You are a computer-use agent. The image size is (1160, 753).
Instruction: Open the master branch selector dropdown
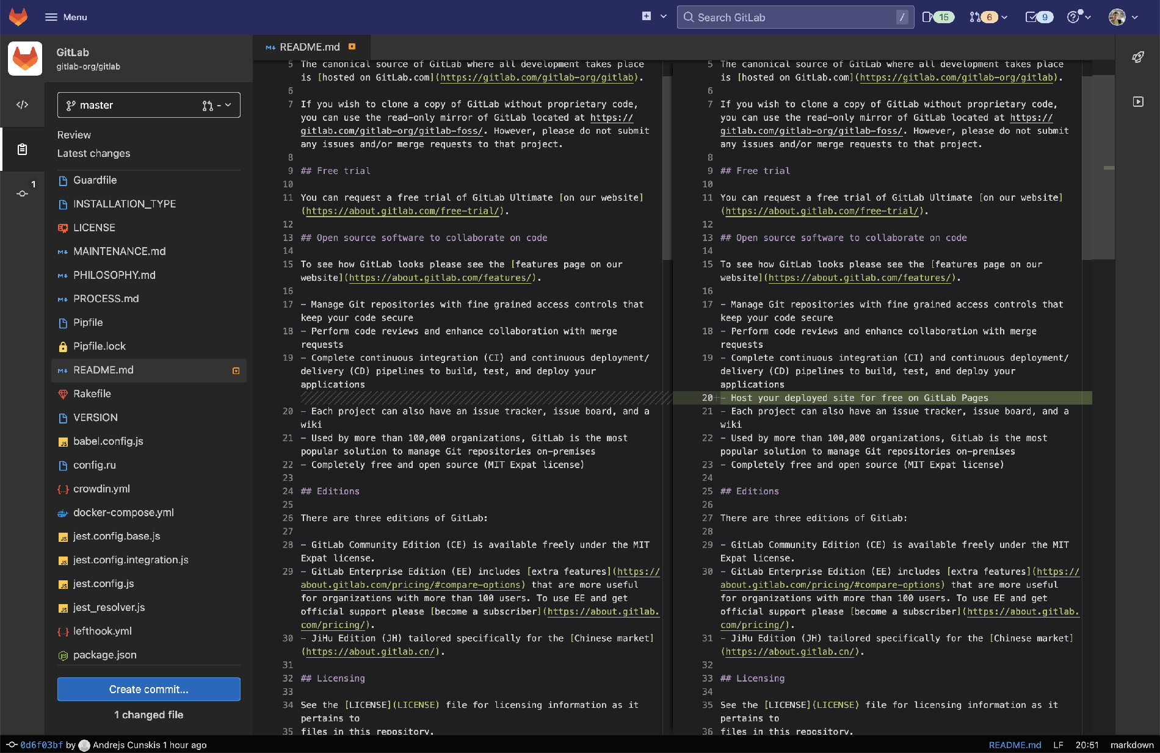(x=149, y=105)
